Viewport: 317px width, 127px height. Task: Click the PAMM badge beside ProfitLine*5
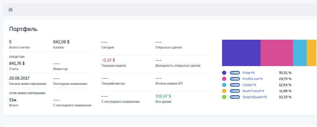235,79
